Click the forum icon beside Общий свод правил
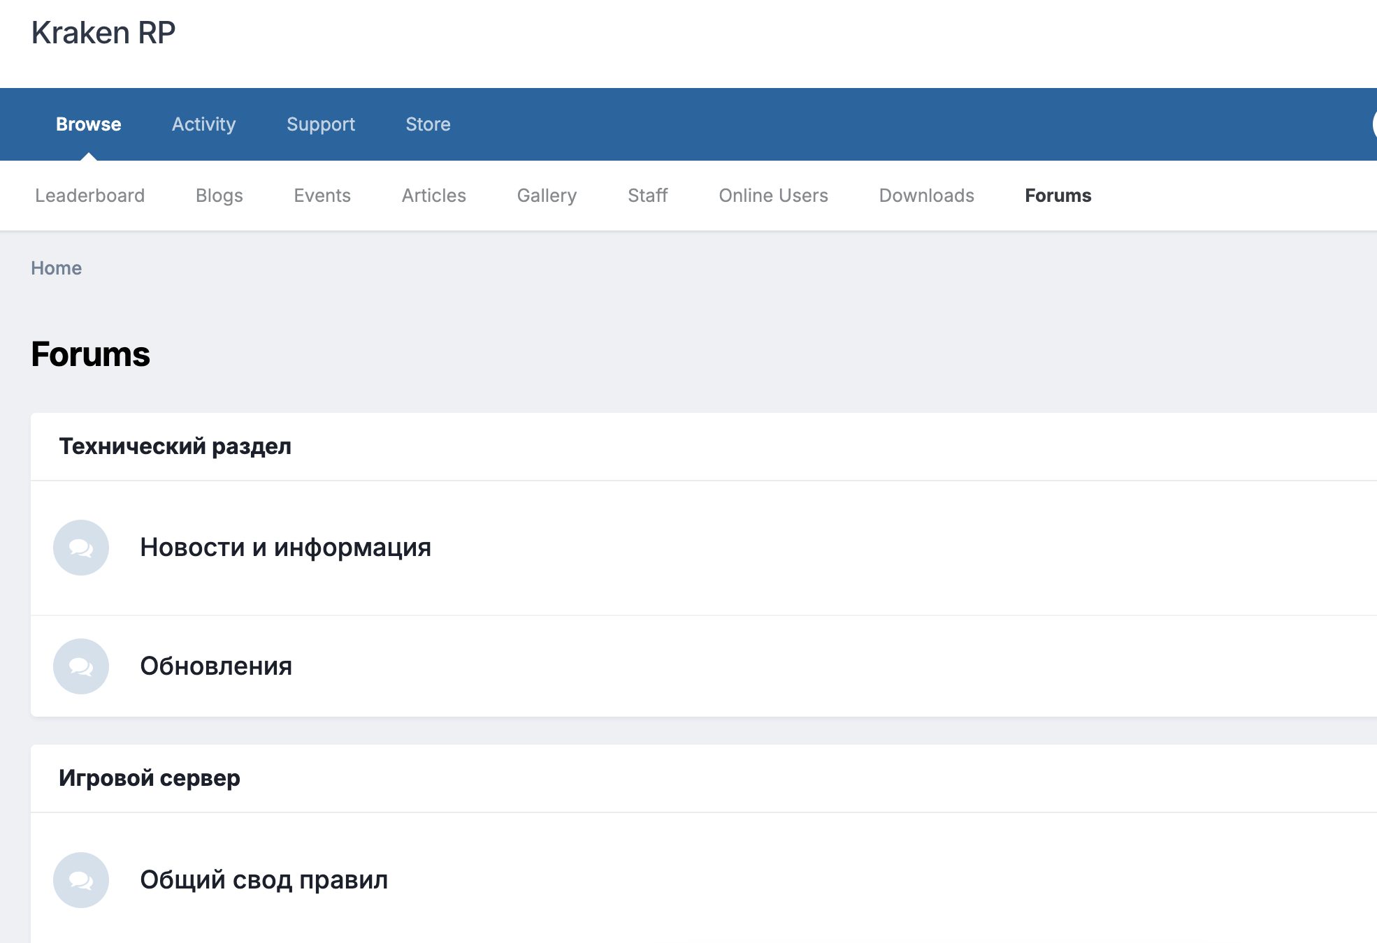Screen dimensions: 1377x943 coord(81,880)
